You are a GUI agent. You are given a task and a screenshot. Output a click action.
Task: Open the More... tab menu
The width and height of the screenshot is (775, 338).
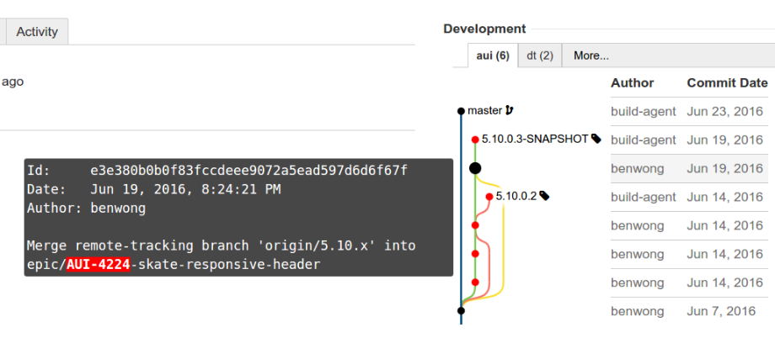pos(591,55)
